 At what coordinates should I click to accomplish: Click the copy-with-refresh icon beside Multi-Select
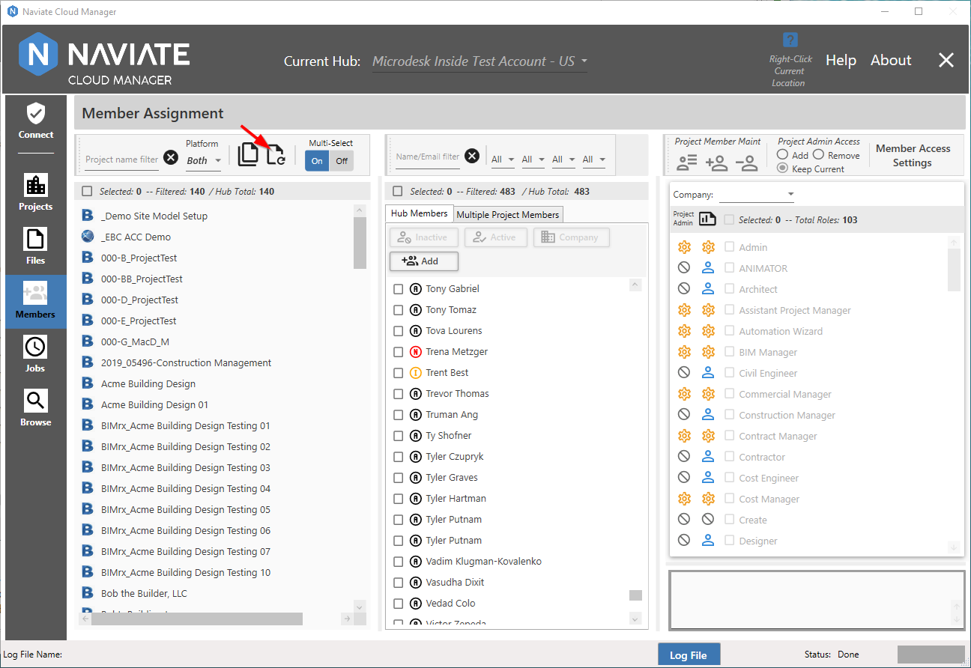coord(276,154)
